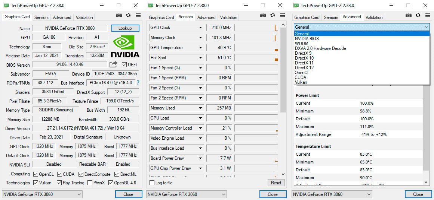Viewport: 434px width, 200px height.
Task: Click the Reset button in Sensors window
Action: tap(276, 182)
